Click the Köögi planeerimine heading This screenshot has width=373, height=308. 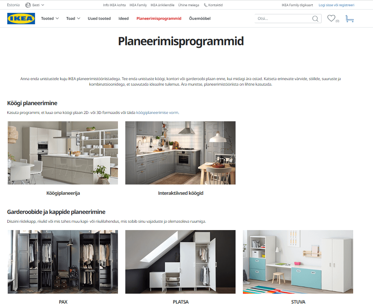[x=32, y=103]
